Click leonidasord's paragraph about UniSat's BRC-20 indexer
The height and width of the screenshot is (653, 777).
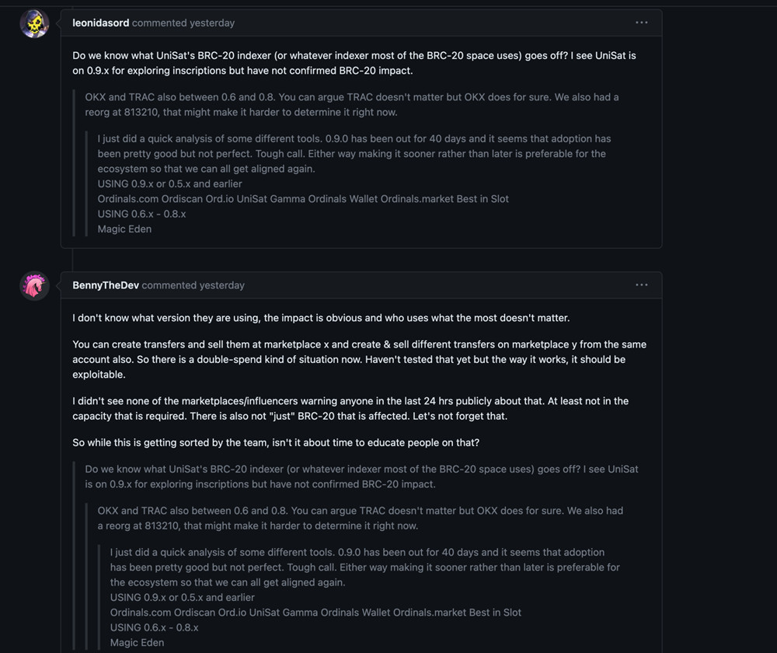[354, 63]
